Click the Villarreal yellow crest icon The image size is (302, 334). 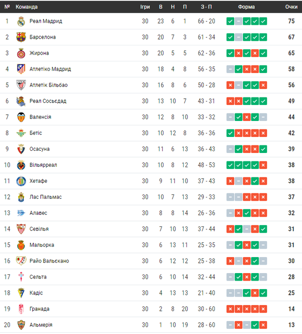coord(21,165)
